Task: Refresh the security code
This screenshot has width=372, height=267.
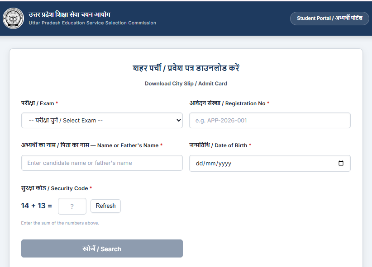Action: [105, 206]
